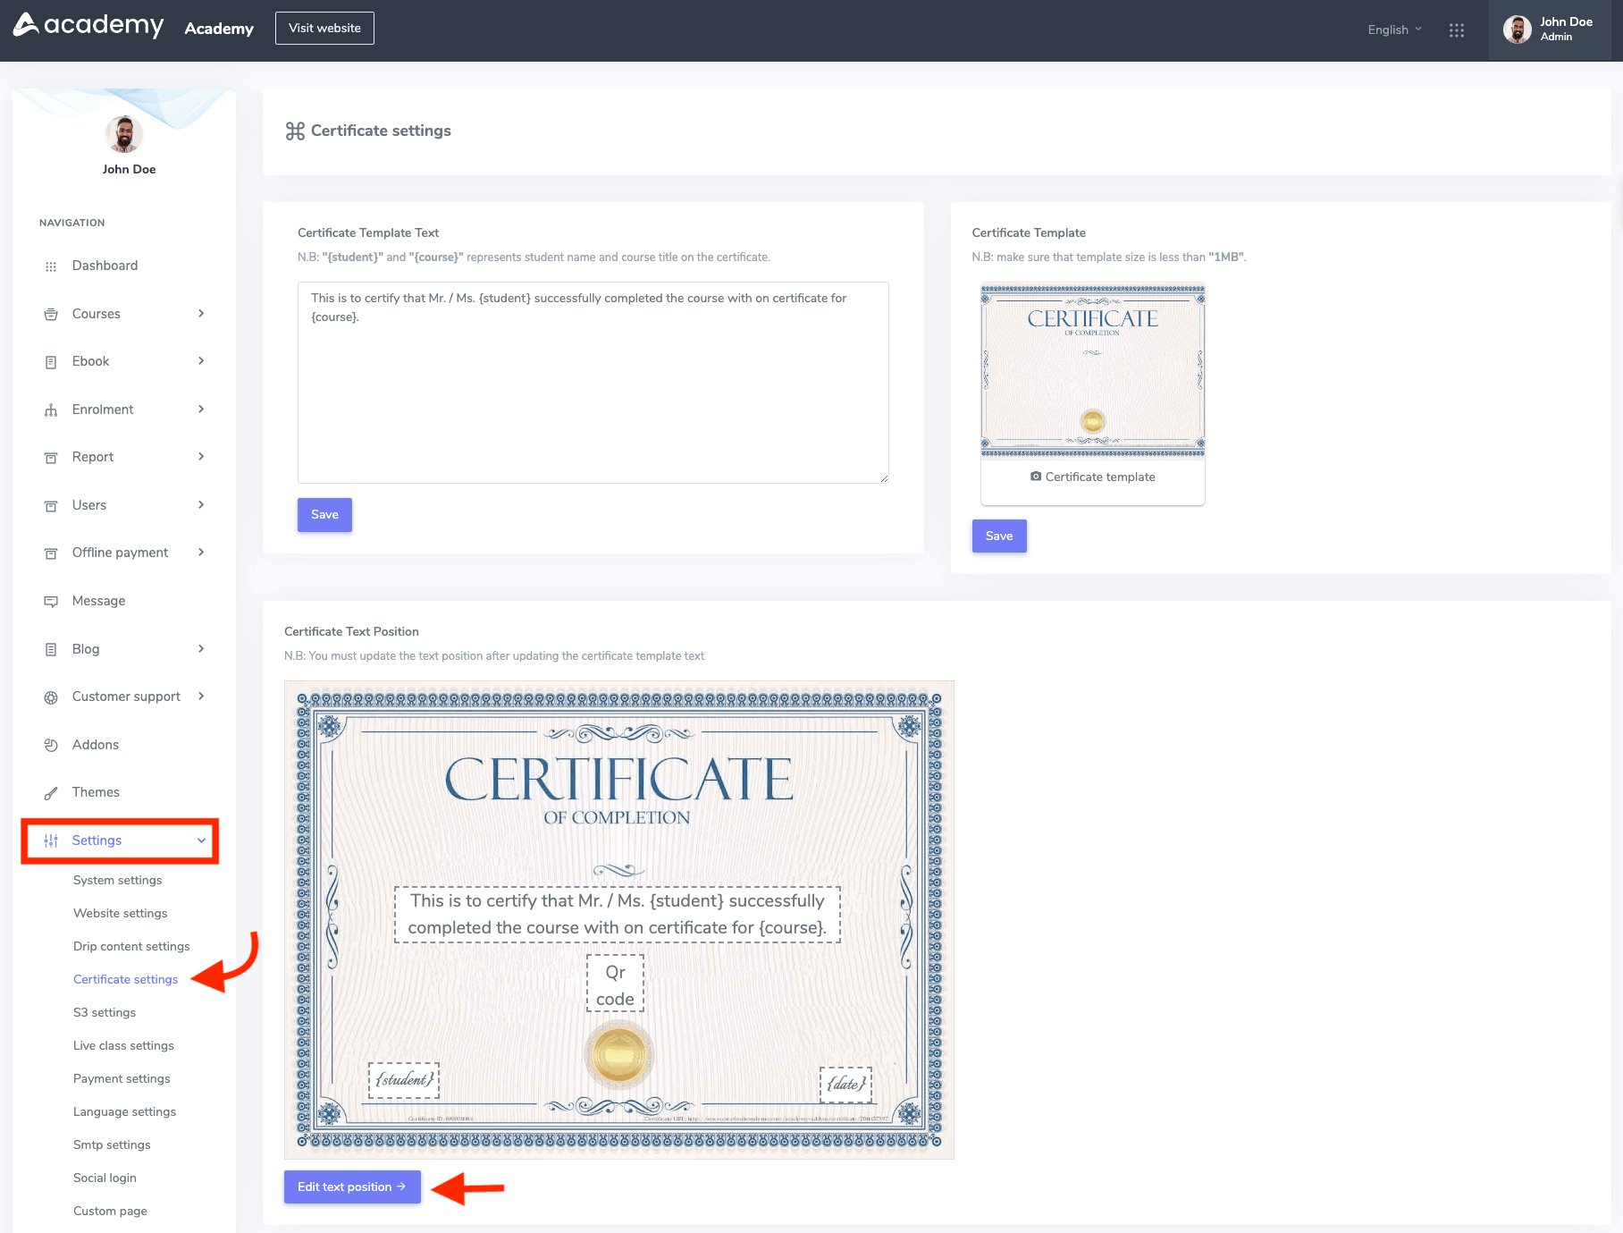Viewport: 1623px width, 1233px height.
Task: Click the camera icon on Certificate template
Action: click(x=1036, y=477)
